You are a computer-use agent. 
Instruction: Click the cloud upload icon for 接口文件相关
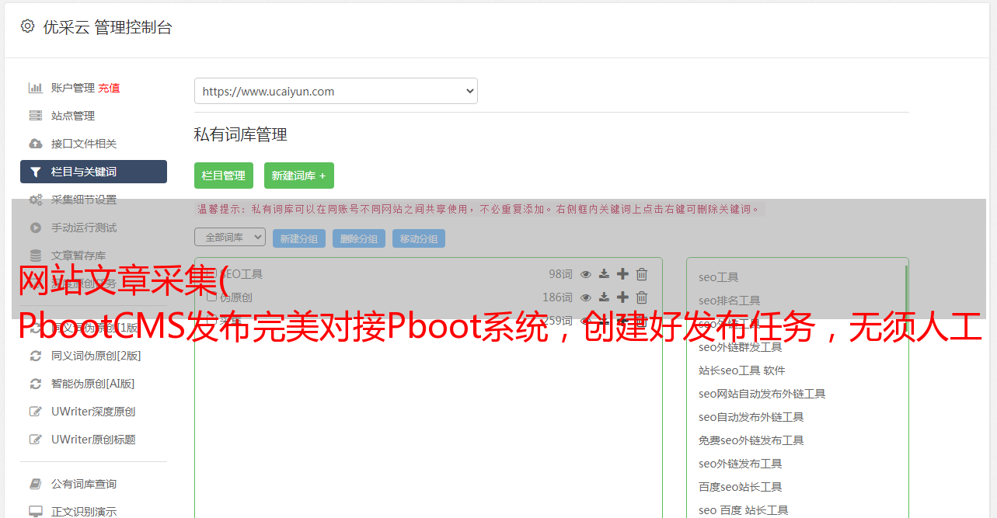coord(36,144)
